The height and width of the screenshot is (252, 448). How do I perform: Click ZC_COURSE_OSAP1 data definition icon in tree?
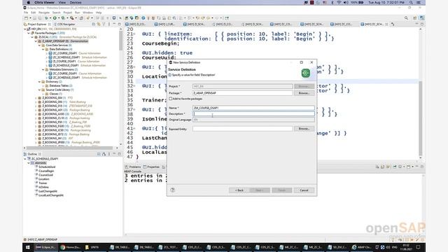click(50, 53)
